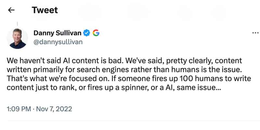The width and height of the screenshot is (260, 130).
Task: Click the Nov 7, 2022 date
Action: pyautogui.click(x=53, y=109)
